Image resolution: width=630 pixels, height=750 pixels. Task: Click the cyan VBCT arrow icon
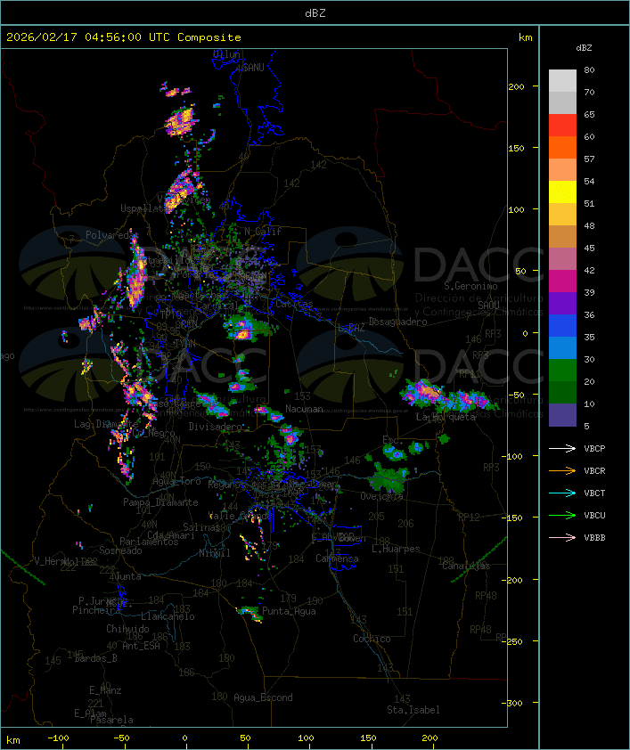(x=562, y=493)
